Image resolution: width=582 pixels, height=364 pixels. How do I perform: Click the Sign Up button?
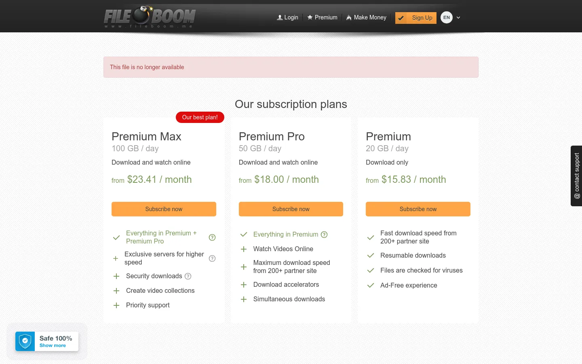[416, 18]
